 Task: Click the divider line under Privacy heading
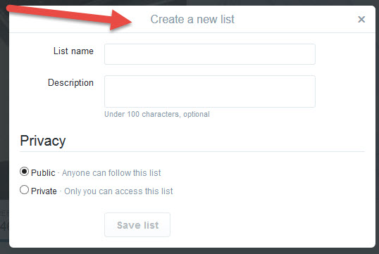[x=192, y=152]
